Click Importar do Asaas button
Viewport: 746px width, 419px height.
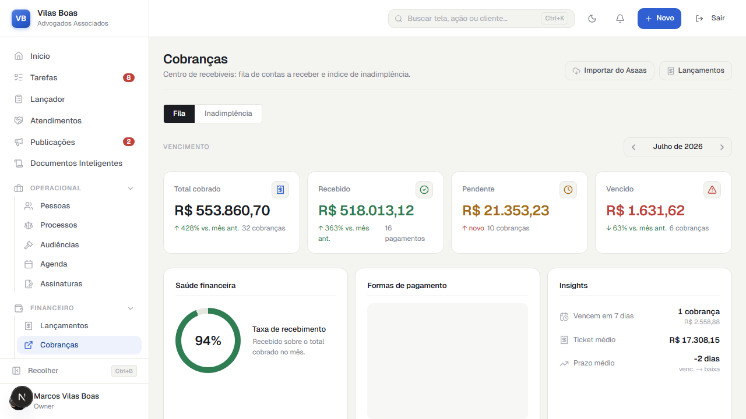pos(610,70)
